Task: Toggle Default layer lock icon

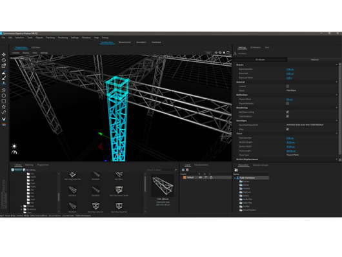Action: [211, 178]
